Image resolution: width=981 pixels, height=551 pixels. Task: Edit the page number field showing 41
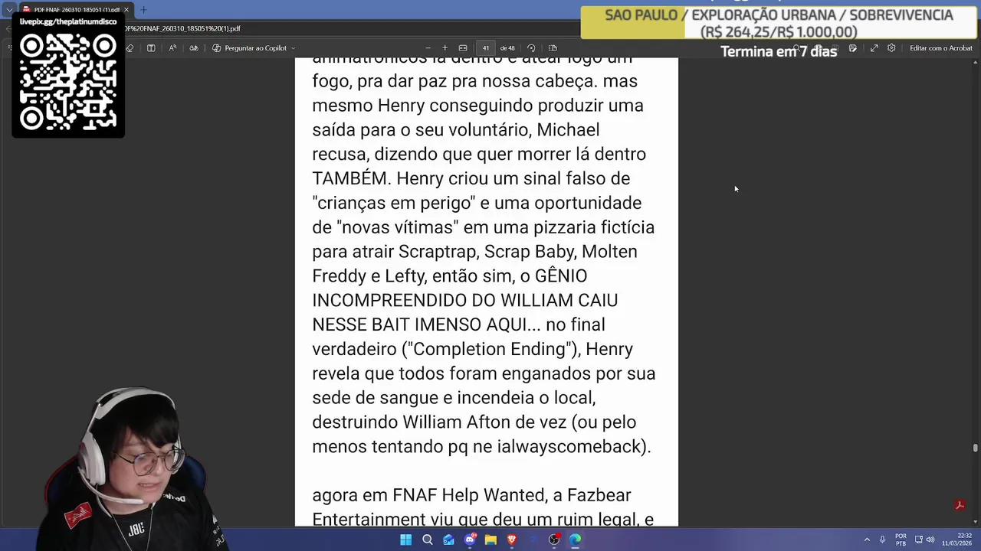(x=485, y=48)
